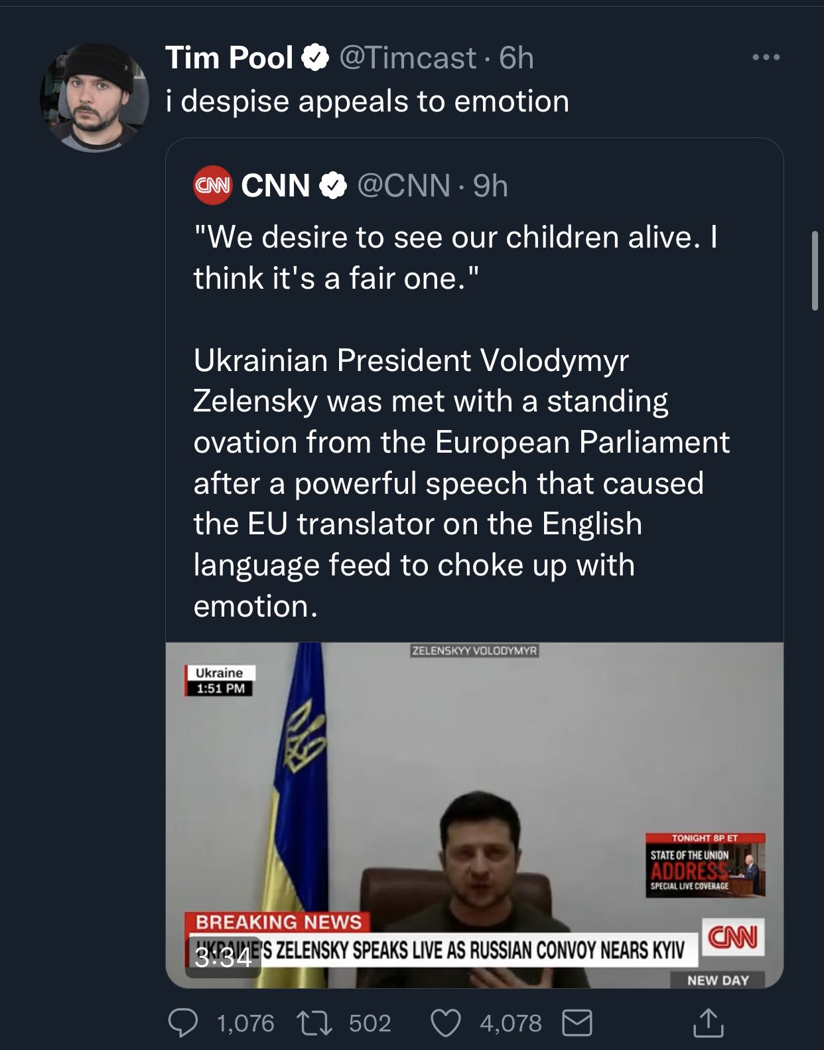Open direct message envelope icon
The height and width of the screenshot is (1050, 824).
[577, 1023]
